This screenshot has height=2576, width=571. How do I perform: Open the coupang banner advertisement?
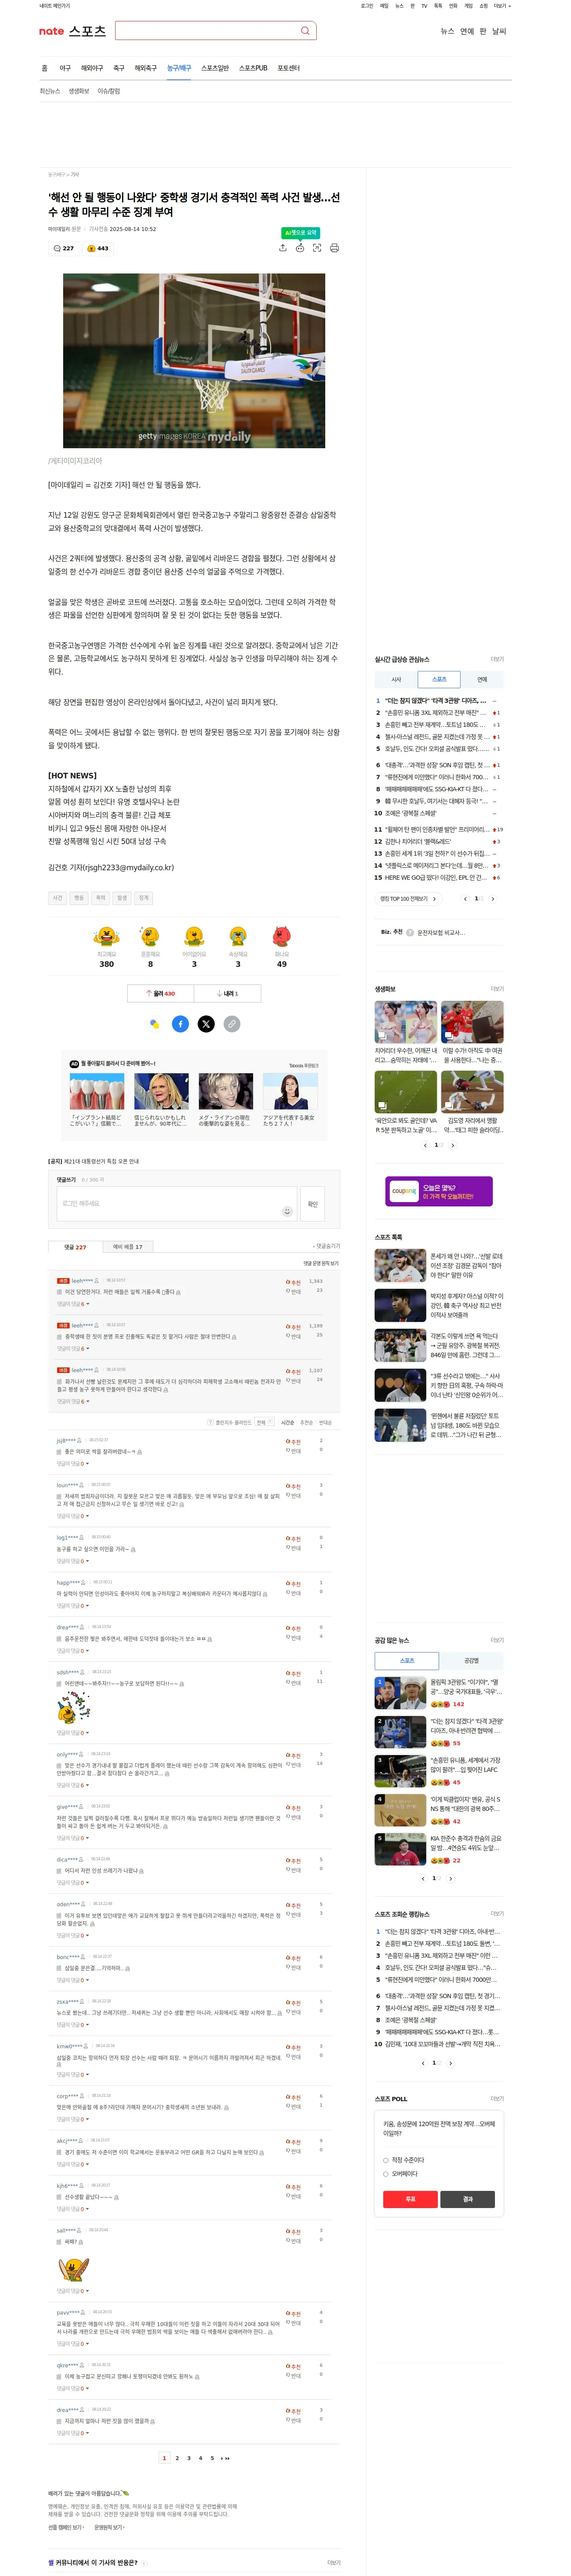[439, 1191]
